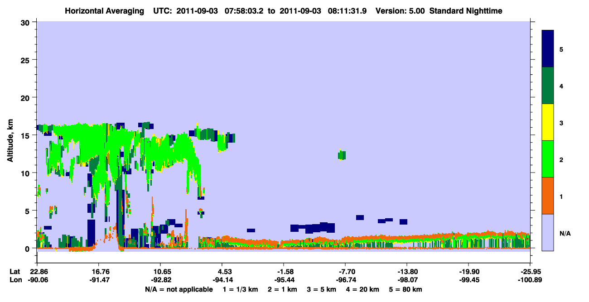Viewport: 589px width, 302px height.
Task: Click longitude value -99.45
Action: [x=468, y=280]
